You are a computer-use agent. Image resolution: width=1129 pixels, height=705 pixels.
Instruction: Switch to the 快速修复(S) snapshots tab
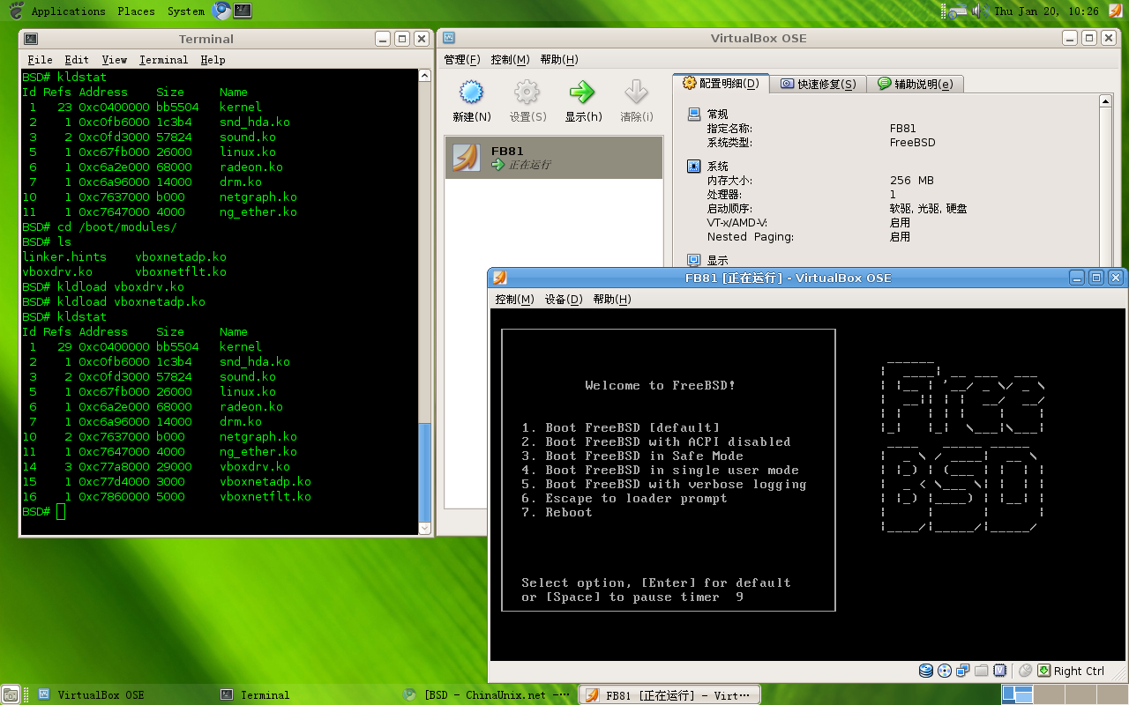click(x=819, y=84)
